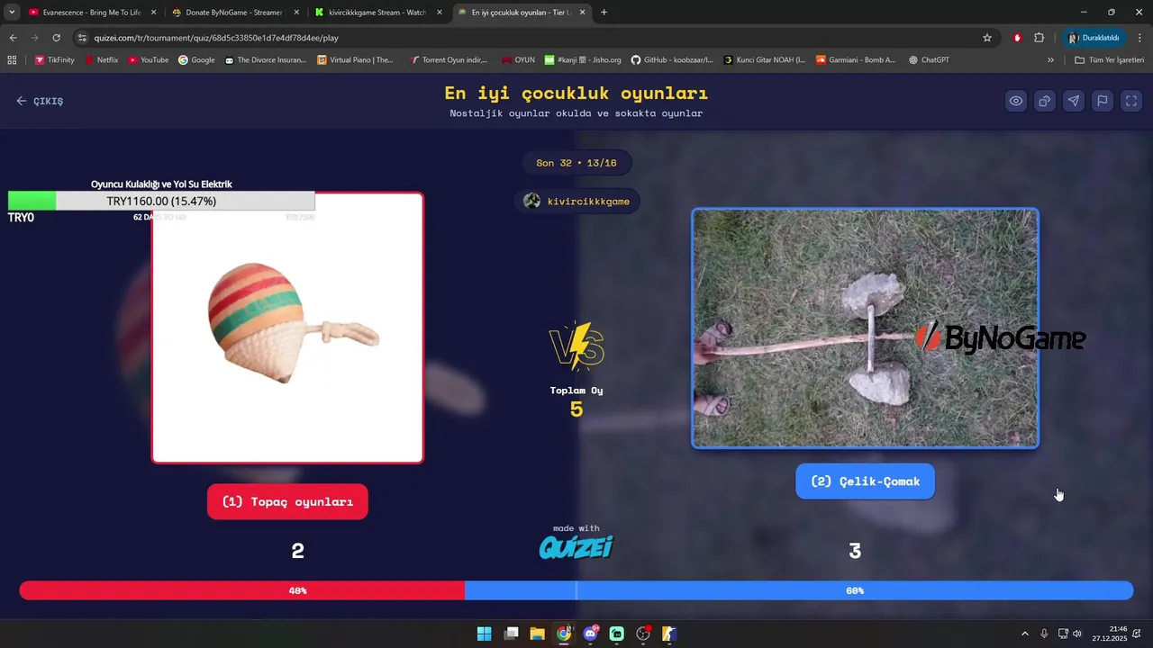Viewport: 1153px width, 648px height.
Task: Click the red 40% vote bar
Action: [x=241, y=590]
